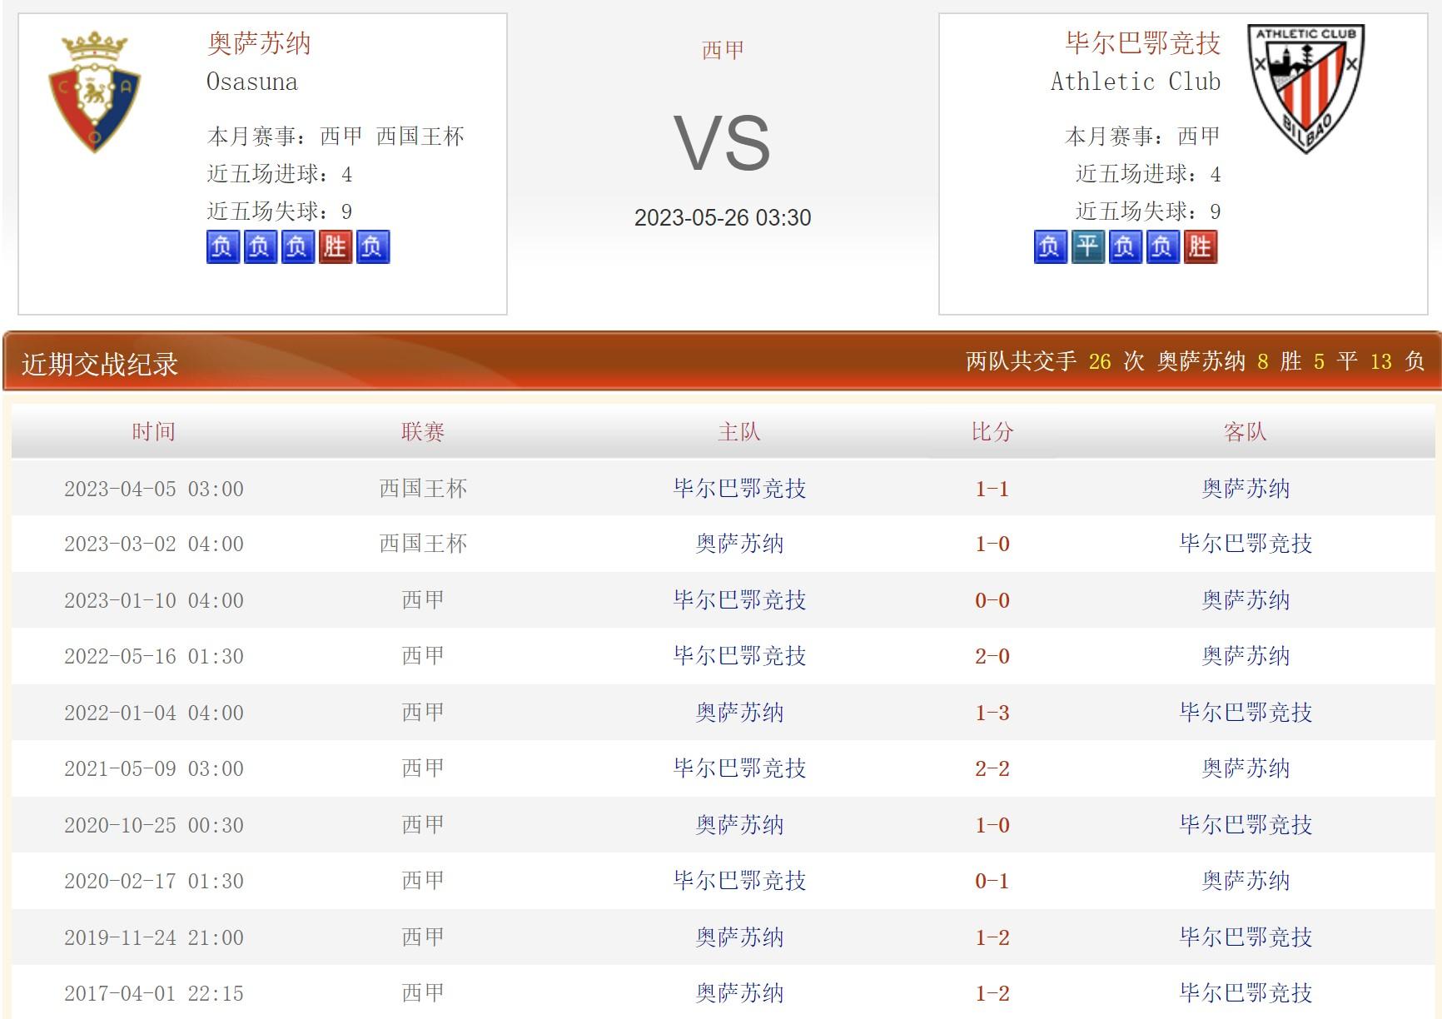1442x1019 pixels.
Task: Click away team 毕尔巴鄂竞技 in the 2017-04-01 row
Action: (1246, 994)
